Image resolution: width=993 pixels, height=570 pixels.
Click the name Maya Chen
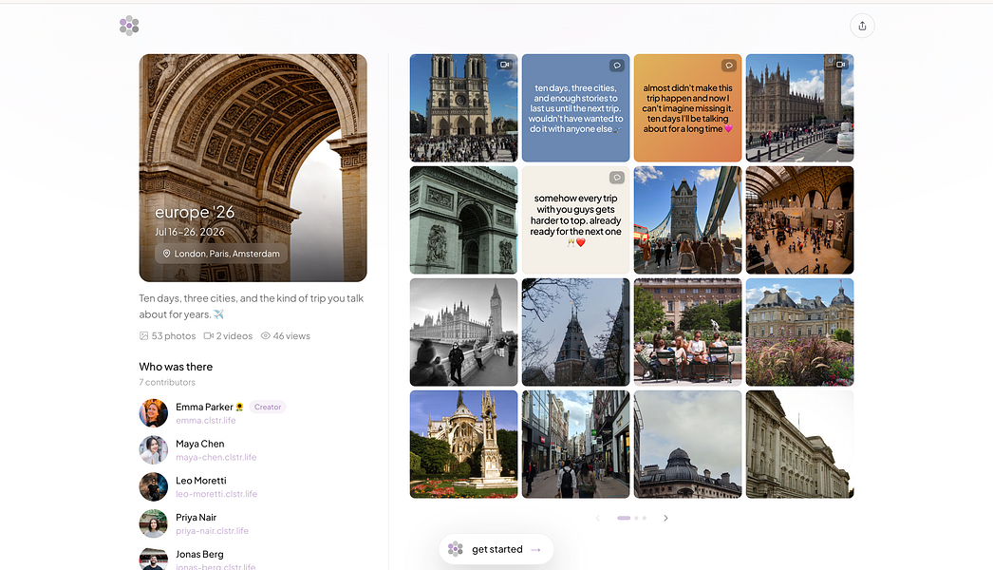pyautogui.click(x=200, y=444)
